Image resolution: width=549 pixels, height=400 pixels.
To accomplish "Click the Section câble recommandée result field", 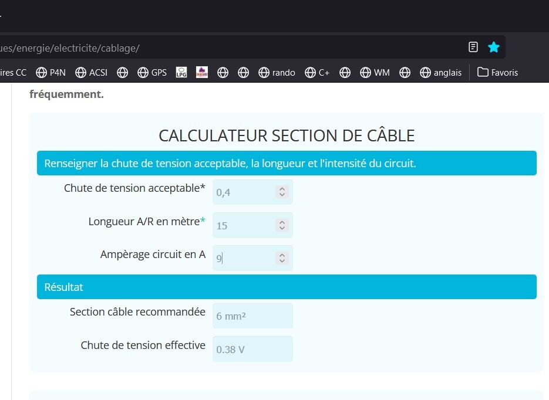I will [252, 316].
